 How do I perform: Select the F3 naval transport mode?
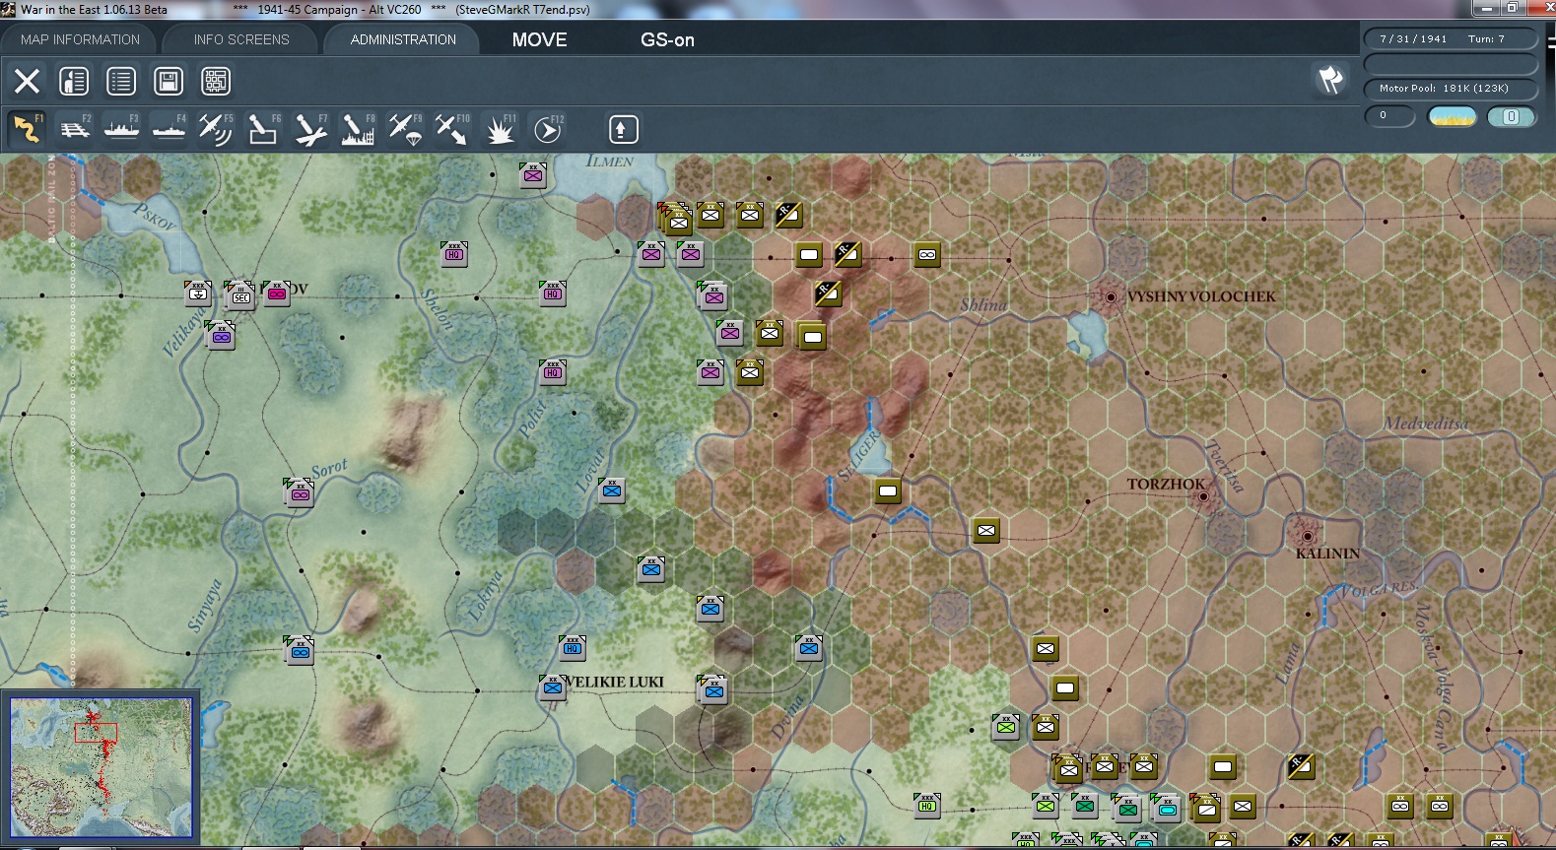122,129
